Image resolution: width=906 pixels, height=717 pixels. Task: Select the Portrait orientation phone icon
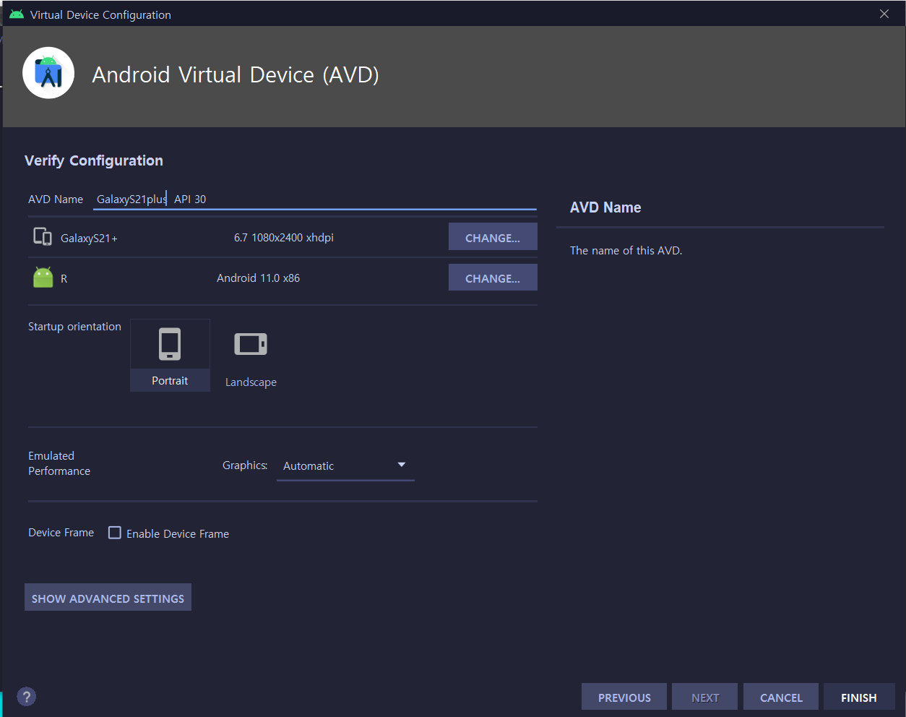click(170, 343)
